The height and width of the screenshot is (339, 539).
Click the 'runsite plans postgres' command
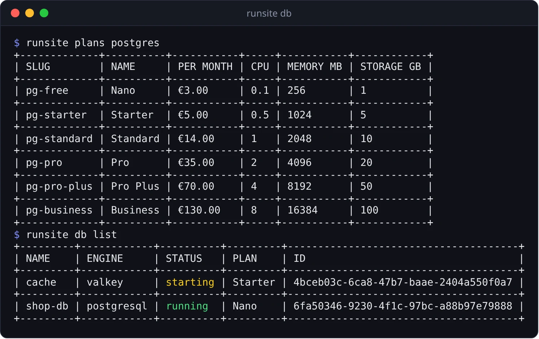(93, 43)
